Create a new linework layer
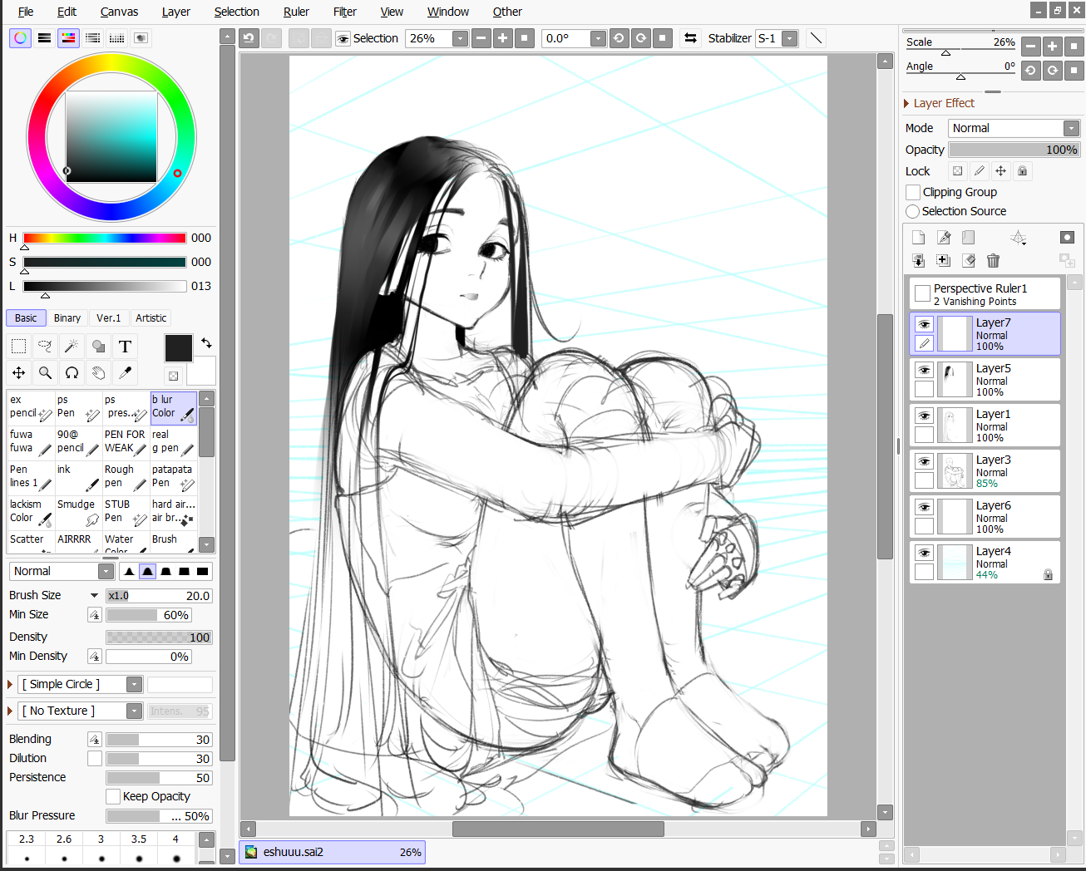Viewport: 1086px width, 871px height. coord(943,238)
